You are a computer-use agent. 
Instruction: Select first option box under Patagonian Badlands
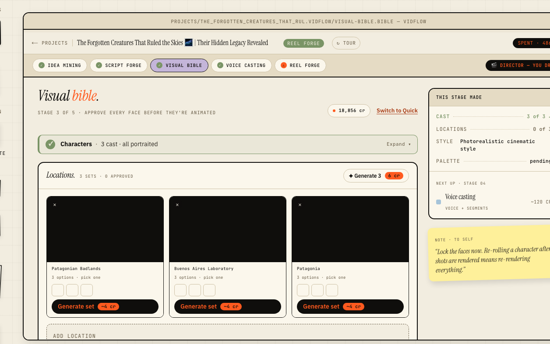pyautogui.click(x=58, y=290)
